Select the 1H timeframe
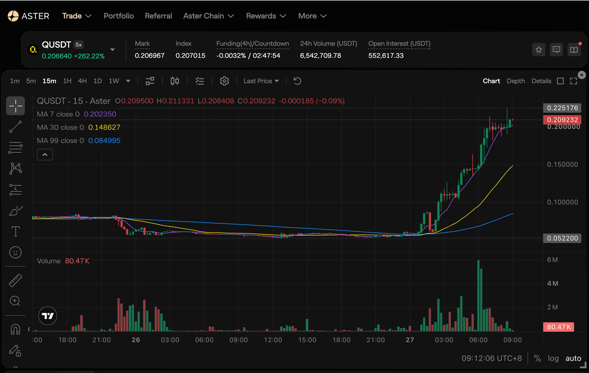This screenshot has height=373, width=589. click(x=67, y=81)
